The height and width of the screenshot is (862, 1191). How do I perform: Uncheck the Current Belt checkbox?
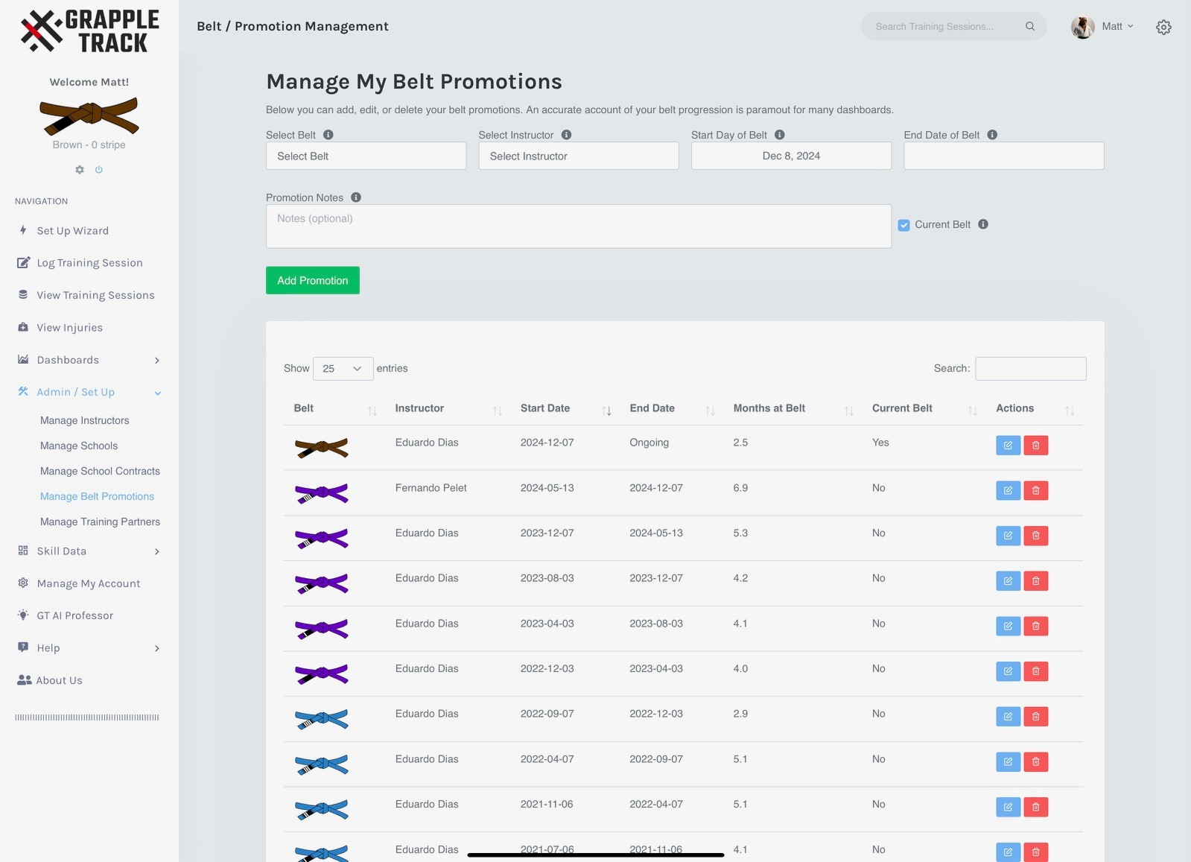pos(903,225)
